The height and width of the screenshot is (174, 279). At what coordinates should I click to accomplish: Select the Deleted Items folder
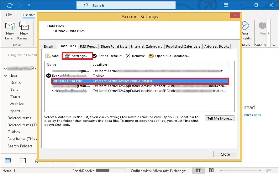(x=19, y=118)
